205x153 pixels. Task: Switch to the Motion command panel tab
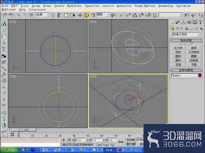[x=189, y=22]
